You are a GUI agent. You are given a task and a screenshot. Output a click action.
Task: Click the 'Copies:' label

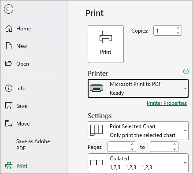click(140, 31)
